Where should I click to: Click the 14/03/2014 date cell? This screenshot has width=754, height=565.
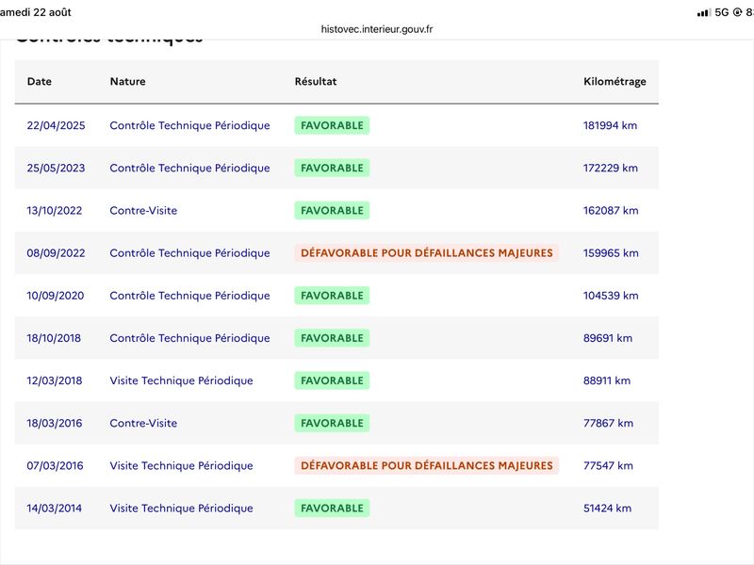[55, 508]
